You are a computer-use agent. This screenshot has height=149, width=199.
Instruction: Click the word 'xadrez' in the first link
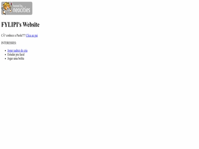coord(17,50)
